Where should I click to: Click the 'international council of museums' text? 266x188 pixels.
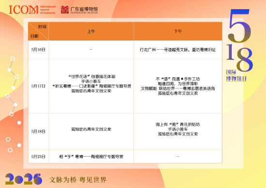click(48, 10)
